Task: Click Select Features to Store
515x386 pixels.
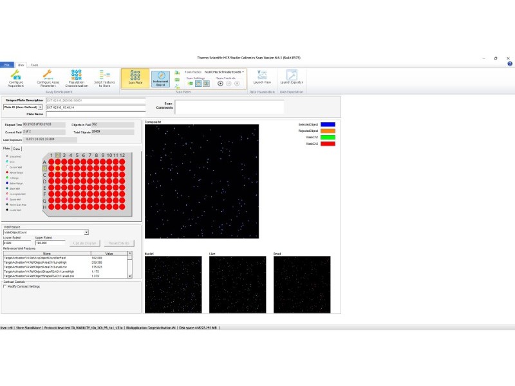Action: coord(104,78)
